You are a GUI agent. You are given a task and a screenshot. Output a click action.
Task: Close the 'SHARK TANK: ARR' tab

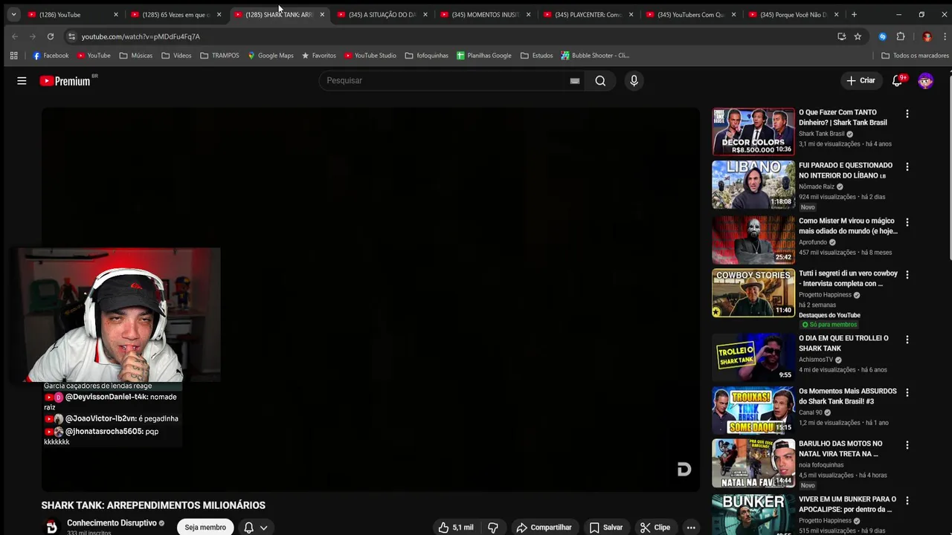coord(322,14)
